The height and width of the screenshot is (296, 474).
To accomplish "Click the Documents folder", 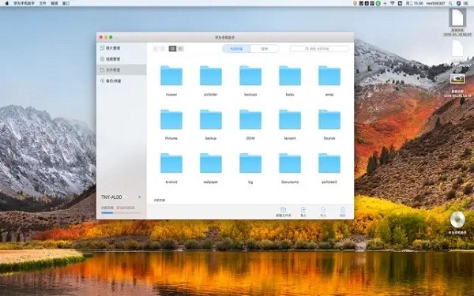I will [290, 163].
